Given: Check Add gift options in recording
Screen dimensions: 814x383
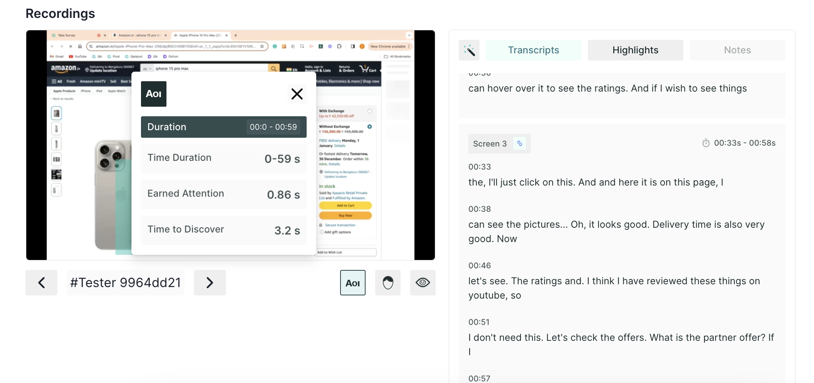Looking at the screenshot, I should (x=321, y=232).
